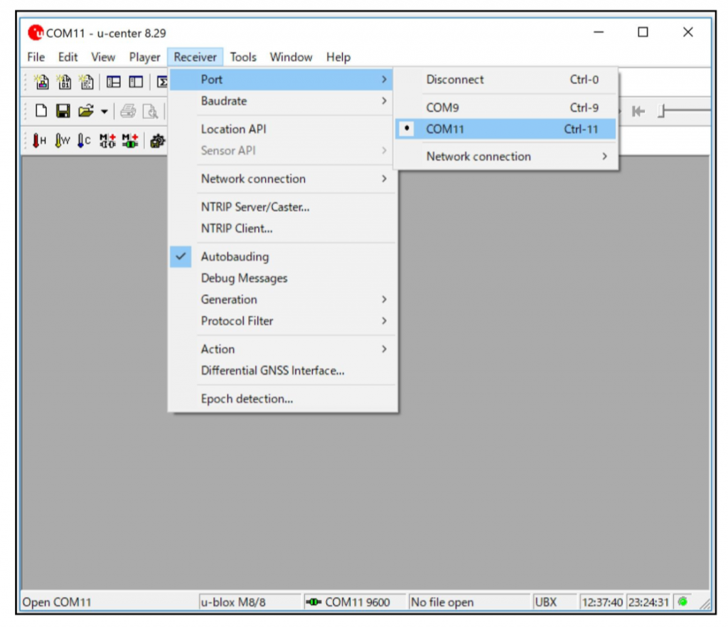Click the Print Preview icon
Viewport: 728px width, 627px height.
pos(150,111)
